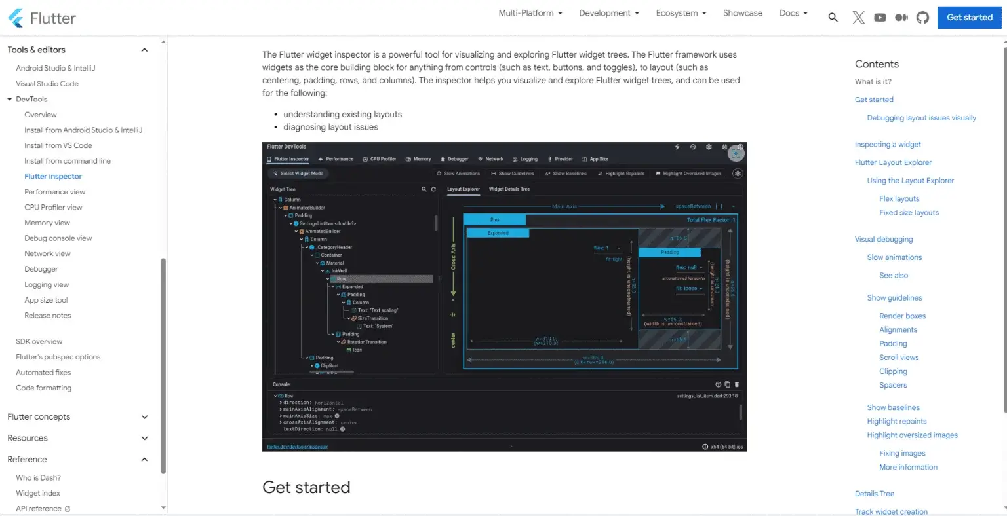The width and height of the screenshot is (1007, 516).
Task: Open the Debugging layout issues visually link
Action: point(922,117)
